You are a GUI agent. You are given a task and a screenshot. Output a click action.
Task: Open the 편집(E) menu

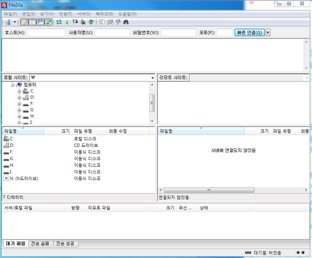click(29, 14)
